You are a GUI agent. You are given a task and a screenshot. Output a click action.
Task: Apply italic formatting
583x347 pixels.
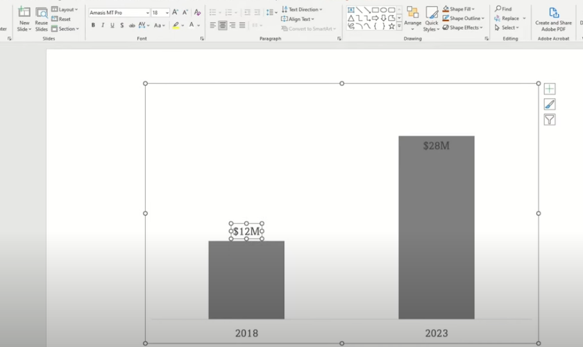tap(103, 26)
